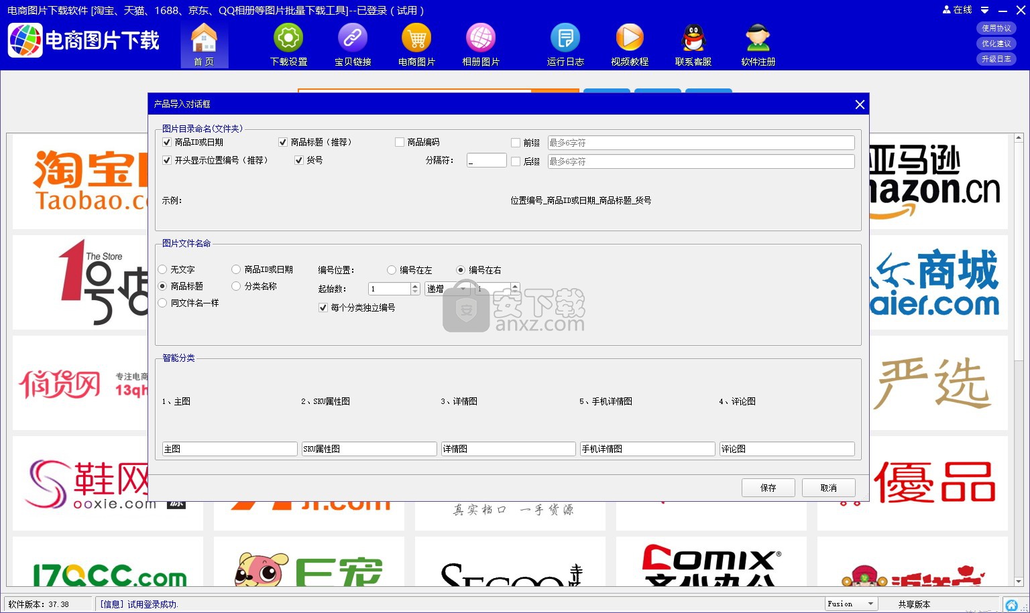Click the 取消 button
The width and height of the screenshot is (1030, 613).
pyautogui.click(x=829, y=488)
